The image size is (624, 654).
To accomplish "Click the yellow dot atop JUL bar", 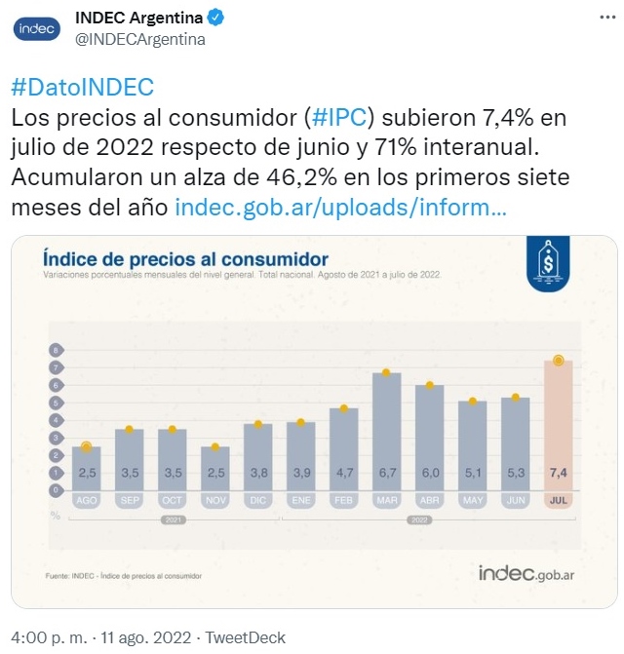I will (x=558, y=361).
